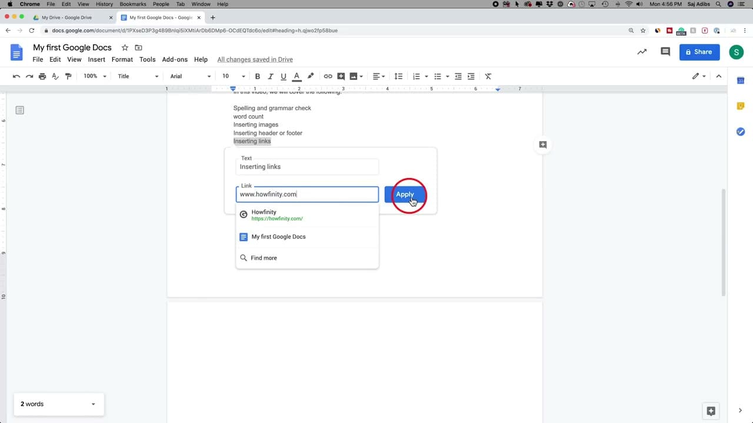
Task: Click the Bookmark this tab star icon
Action: click(x=643, y=31)
